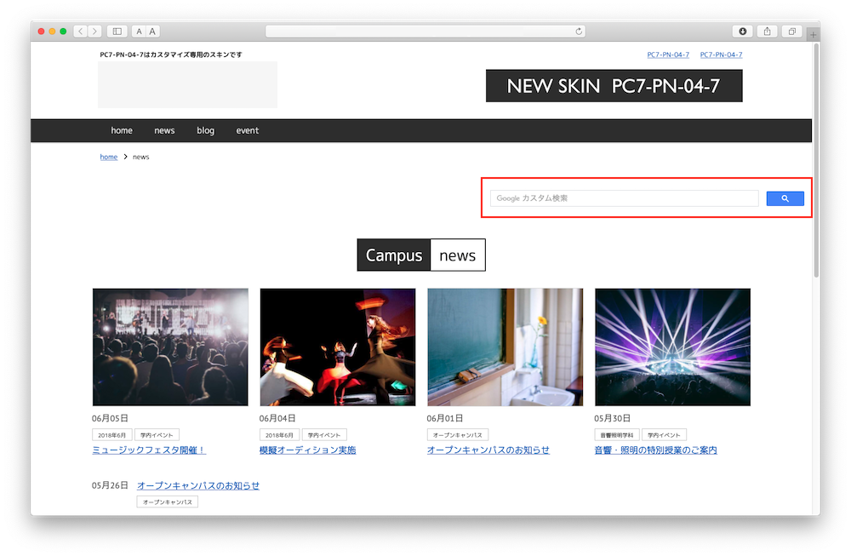Image resolution: width=851 pixels, height=556 pixels.
Task: Click the NEW SKIN PC7-PN-04-7 banner
Action: tap(614, 86)
